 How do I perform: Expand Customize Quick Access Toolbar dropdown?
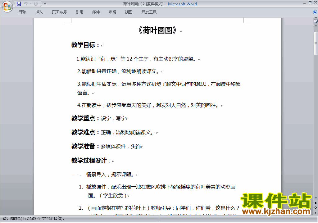(45, 4)
